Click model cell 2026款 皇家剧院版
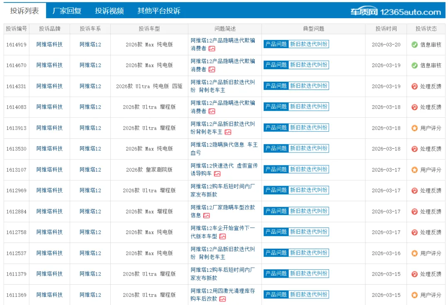 click(x=149, y=170)
